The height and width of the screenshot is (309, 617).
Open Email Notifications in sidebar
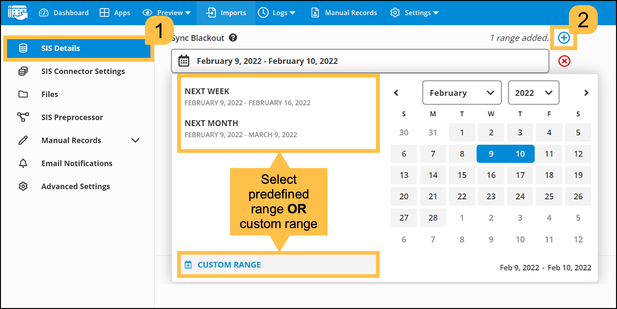point(77,163)
